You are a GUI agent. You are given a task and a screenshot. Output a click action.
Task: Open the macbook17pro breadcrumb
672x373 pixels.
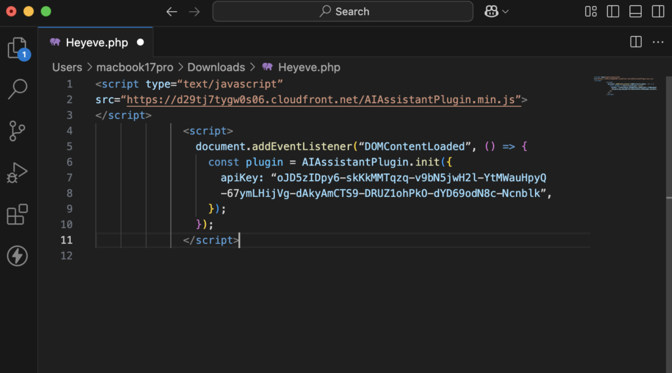coord(135,68)
